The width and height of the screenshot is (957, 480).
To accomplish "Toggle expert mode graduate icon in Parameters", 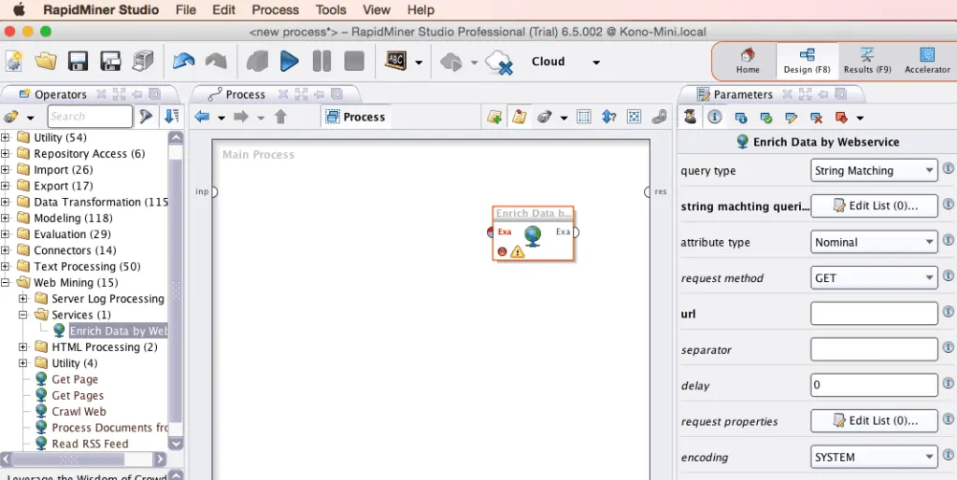I will tap(690, 117).
